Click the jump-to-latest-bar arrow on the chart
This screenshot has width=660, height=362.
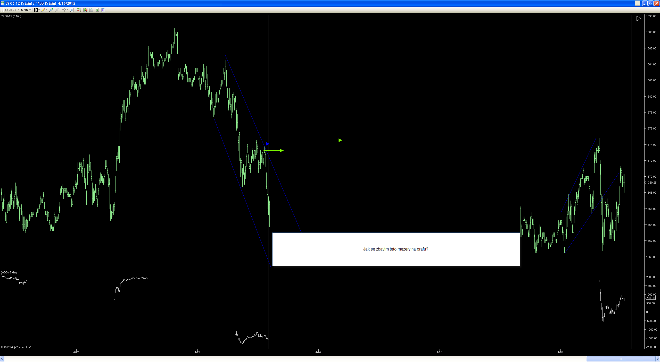639,19
